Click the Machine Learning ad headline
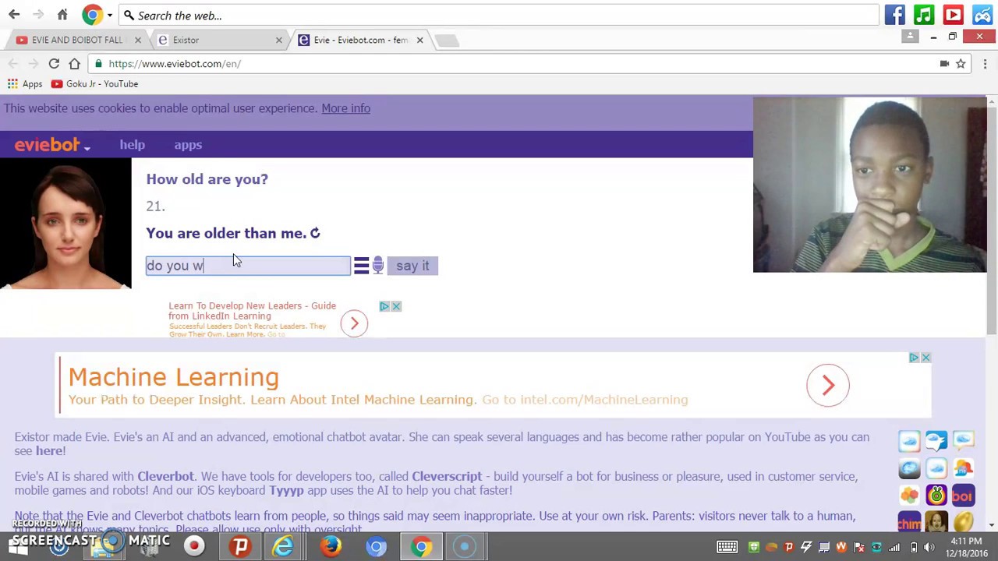 pos(173,377)
